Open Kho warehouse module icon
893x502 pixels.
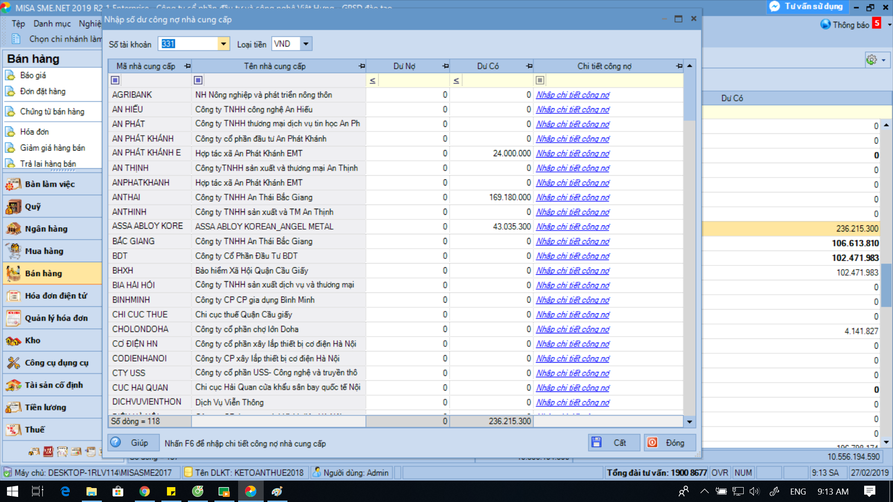(13, 341)
